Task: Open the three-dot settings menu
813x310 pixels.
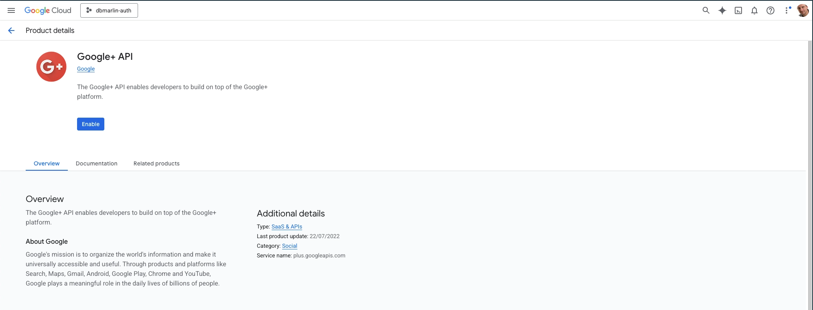Action: (x=787, y=10)
